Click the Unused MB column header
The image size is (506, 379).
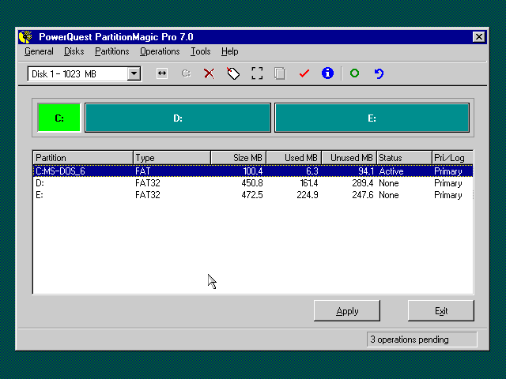pyautogui.click(x=349, y=158)
